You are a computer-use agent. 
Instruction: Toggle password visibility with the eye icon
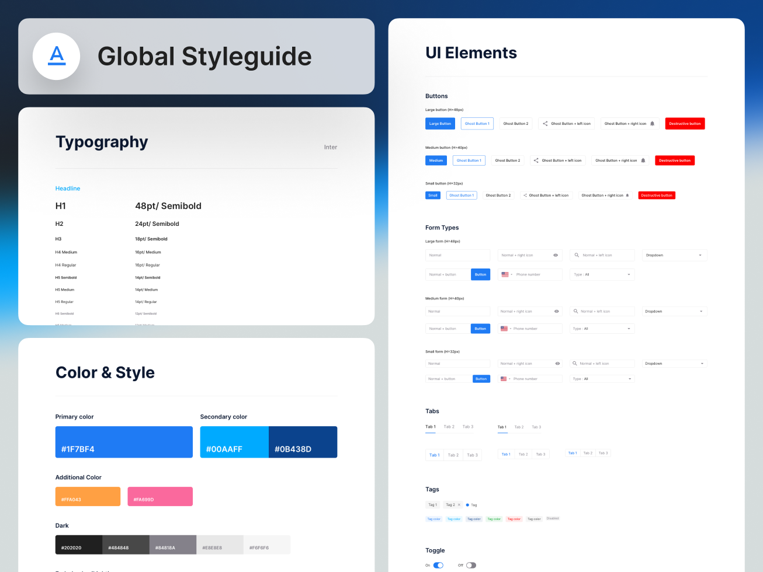(x=556, y=255)
